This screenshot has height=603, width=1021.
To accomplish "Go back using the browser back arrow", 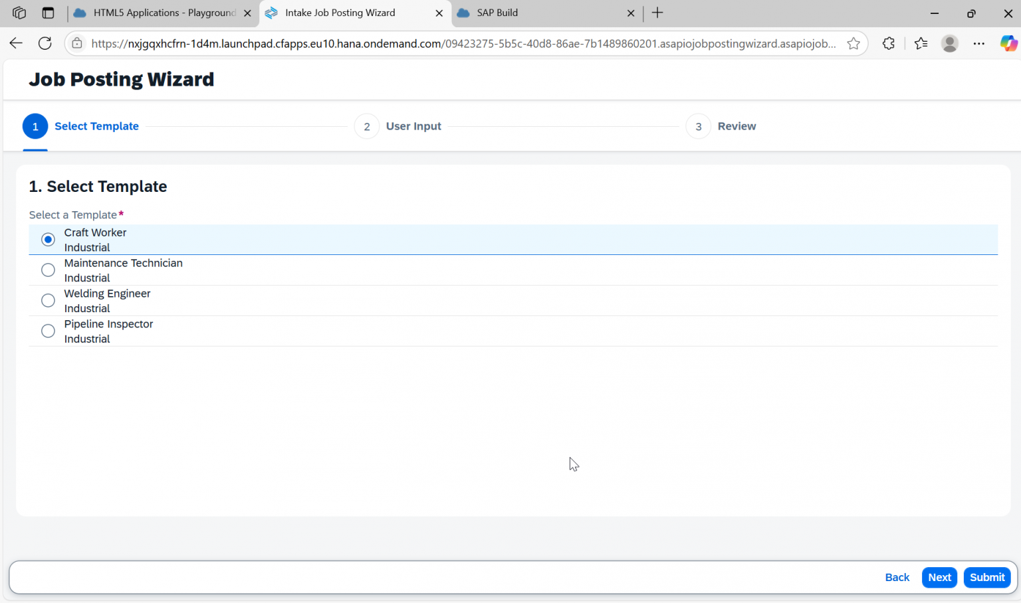I will point(16,43).
